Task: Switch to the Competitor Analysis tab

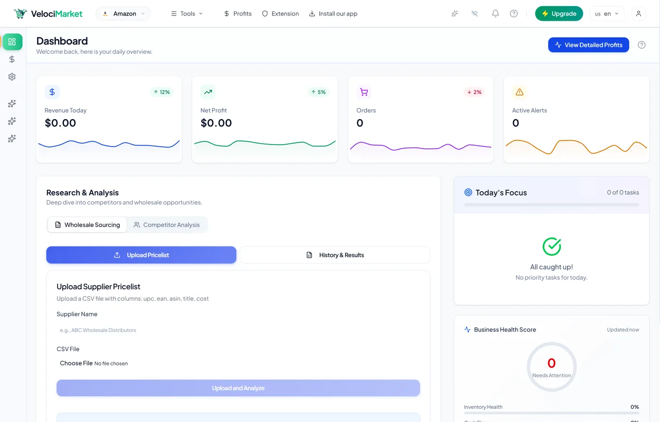Action: point(166,225)
